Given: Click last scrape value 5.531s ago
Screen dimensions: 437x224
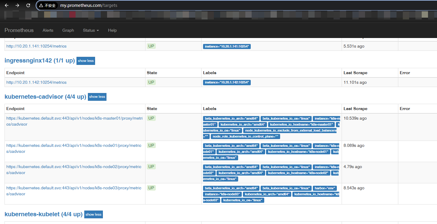Looking at the screenshot, I should pos(354,46).
